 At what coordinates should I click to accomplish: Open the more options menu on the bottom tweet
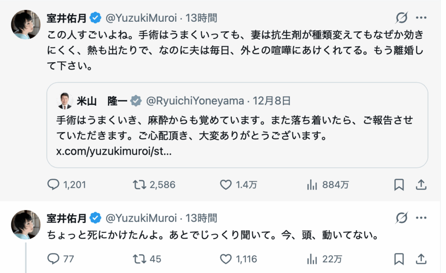point(421,217)
